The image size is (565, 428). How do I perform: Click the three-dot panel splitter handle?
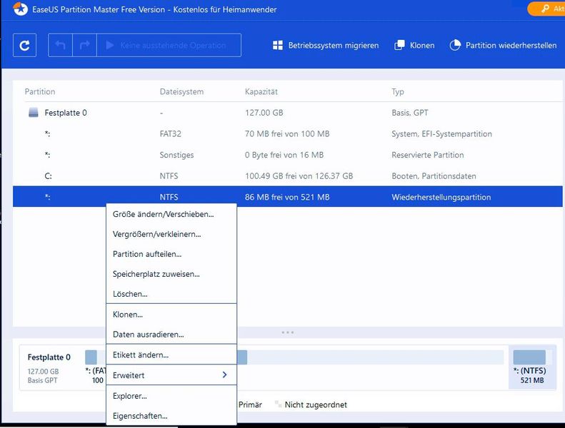coord(288,332)
